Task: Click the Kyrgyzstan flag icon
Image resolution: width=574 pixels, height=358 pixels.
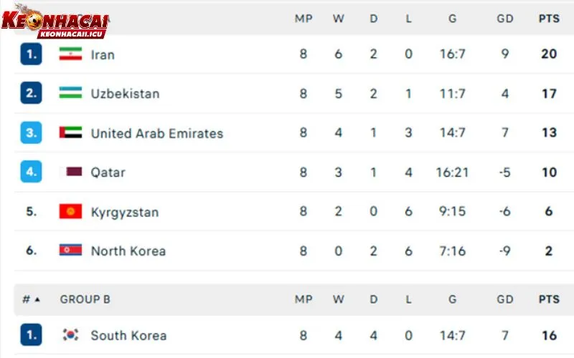Action: tap(70, 211)
